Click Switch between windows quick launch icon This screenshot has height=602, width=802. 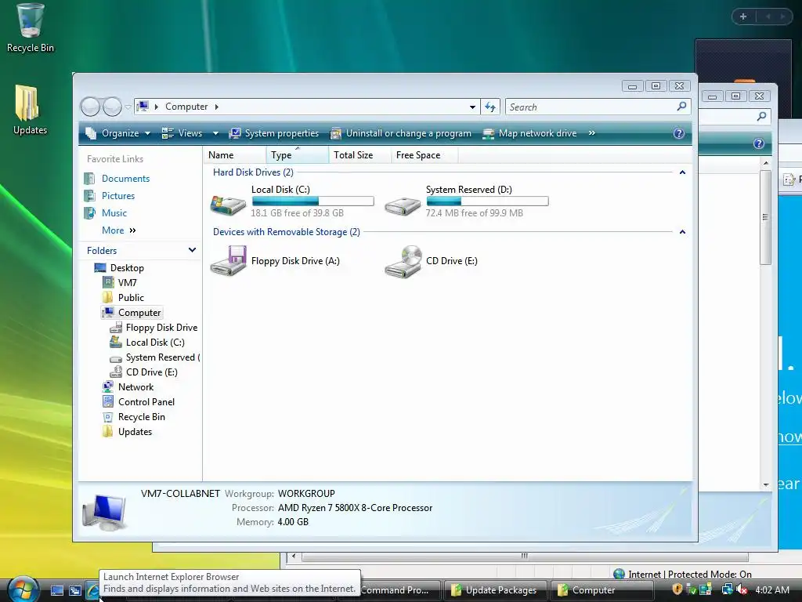pyautogui.click(x=74, y=590)
